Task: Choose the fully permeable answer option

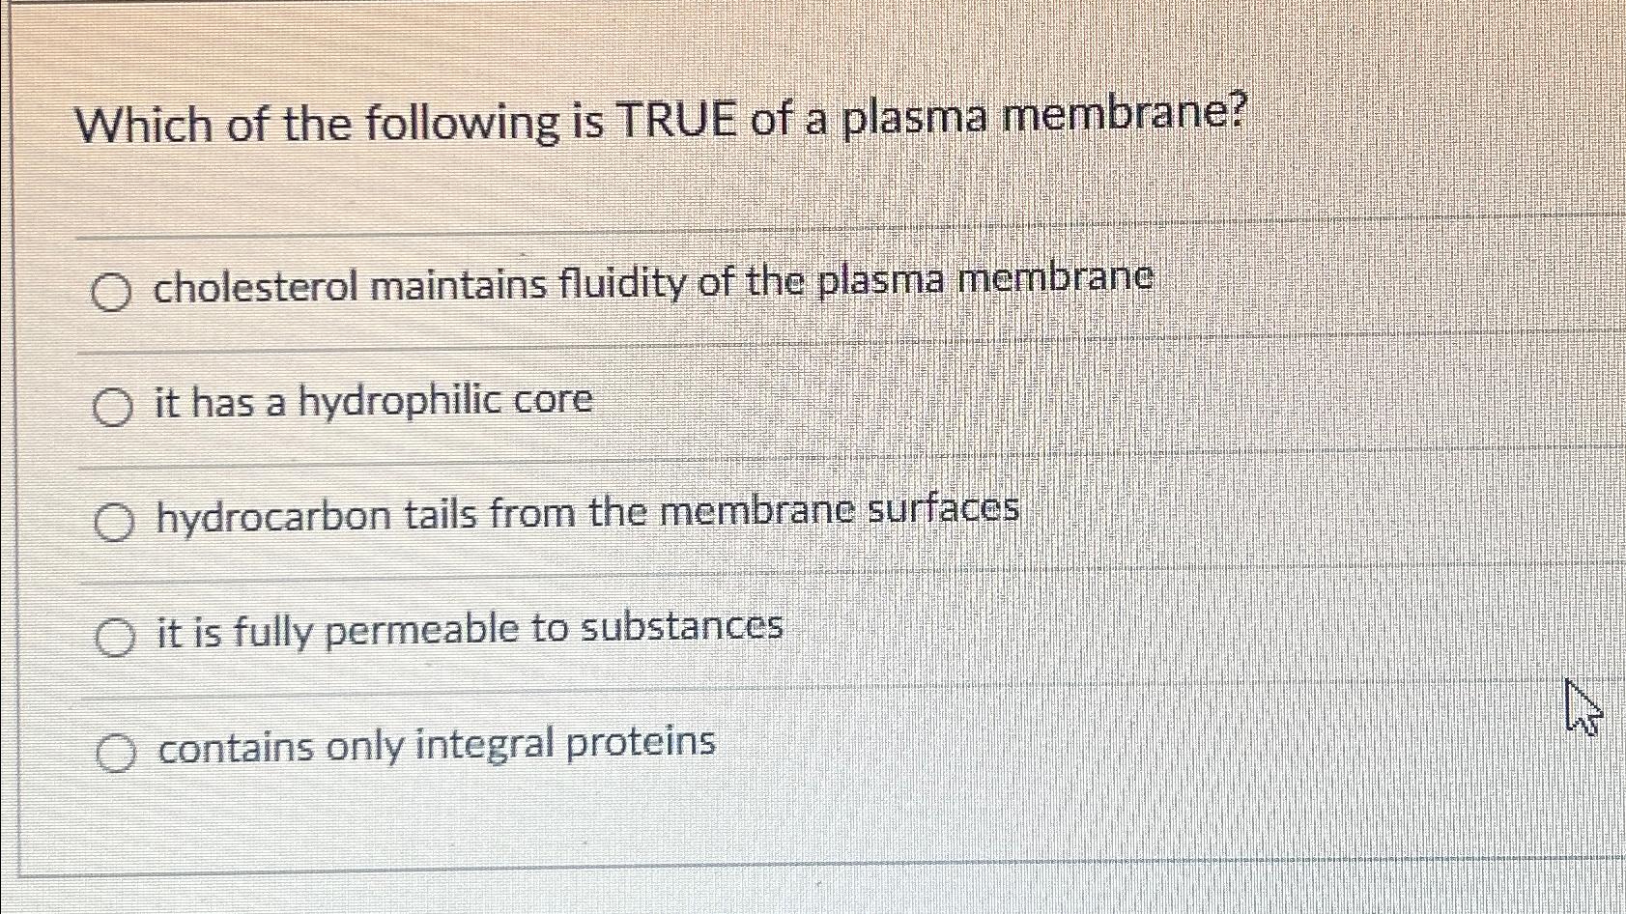Action: [113, 637]
